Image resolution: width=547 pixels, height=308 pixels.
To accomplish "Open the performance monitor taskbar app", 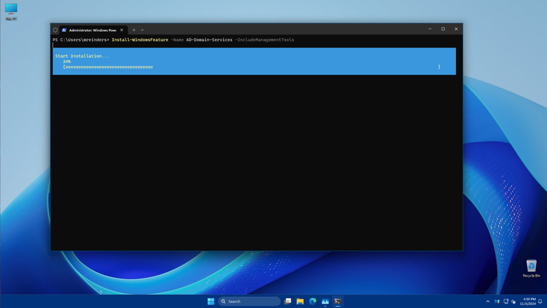I will 325,301.
